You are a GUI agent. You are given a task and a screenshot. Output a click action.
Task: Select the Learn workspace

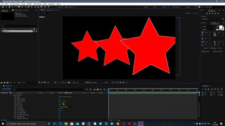coord(155,7)
